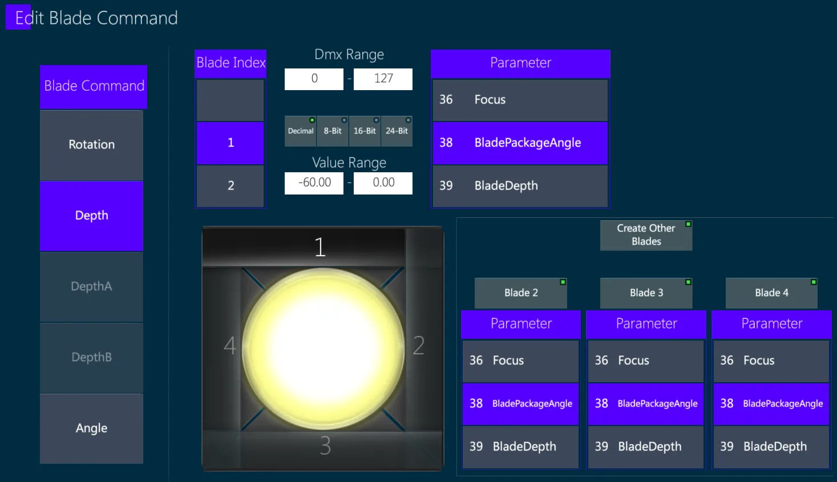The width and height of the screenshot is (837, 482).
Task: Select parameter 39 BladeDepth in the main list
Action: tap(520, 186)
